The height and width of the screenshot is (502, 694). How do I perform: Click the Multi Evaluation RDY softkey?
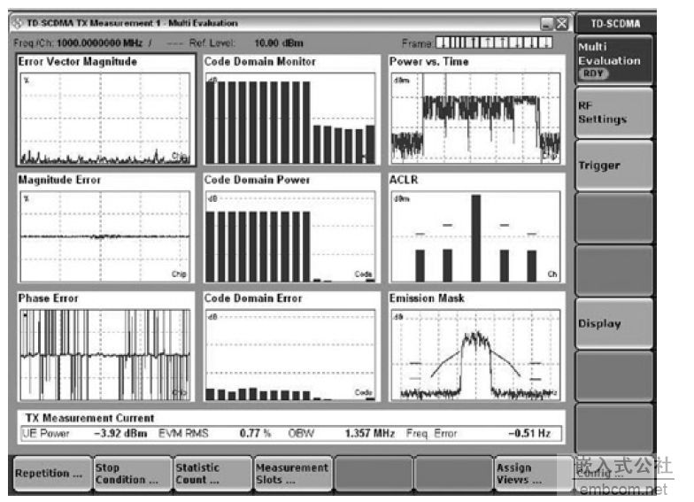click(613, 60)
